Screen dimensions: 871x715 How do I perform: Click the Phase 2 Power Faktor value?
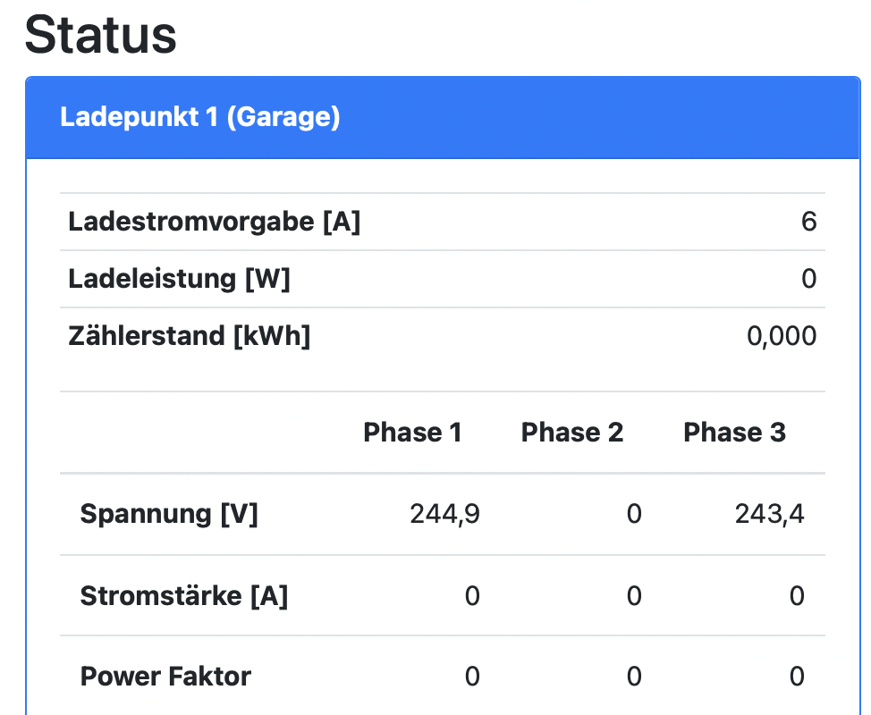click(x=633, y=676)
